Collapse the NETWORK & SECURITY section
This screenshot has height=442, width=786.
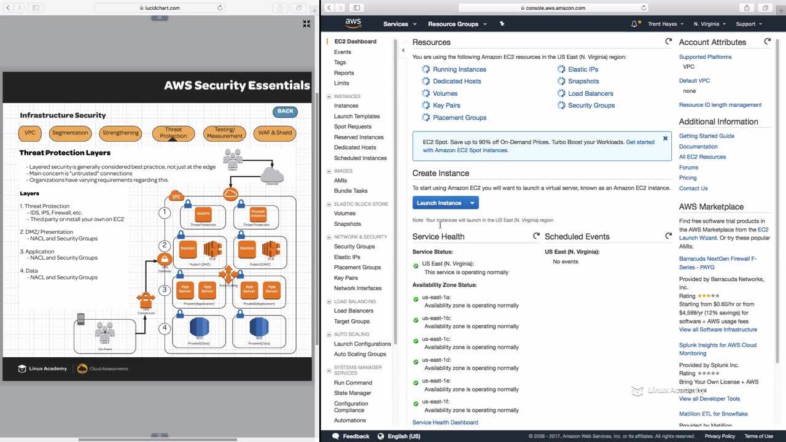[329, 237]
